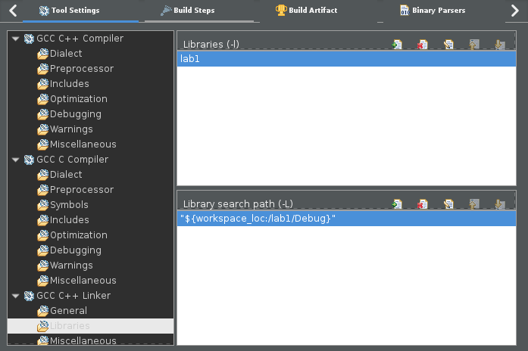Open Debugging under GCC C++ Compiler
The height and width of the screenshot is (351, 528).
(x=76, y=114)
